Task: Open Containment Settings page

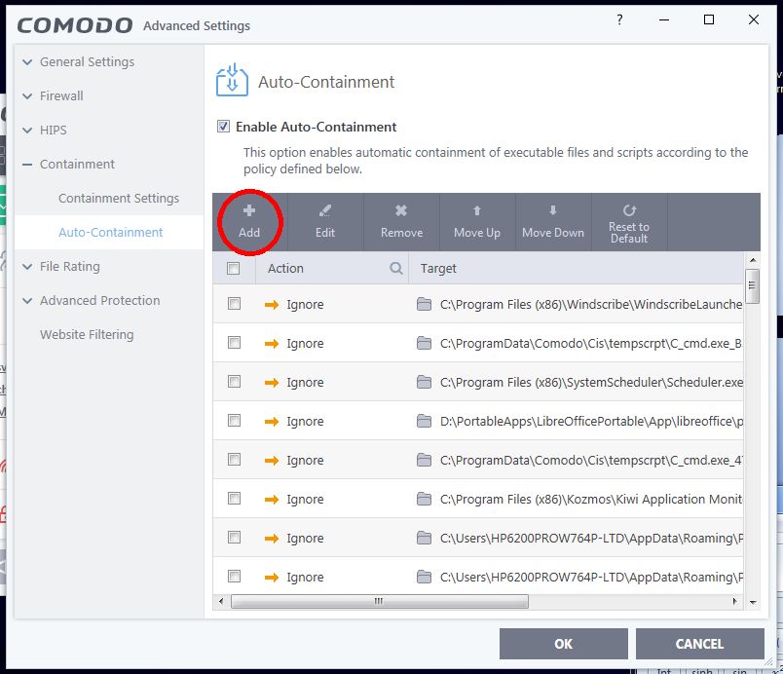Action: click(119, 199)
